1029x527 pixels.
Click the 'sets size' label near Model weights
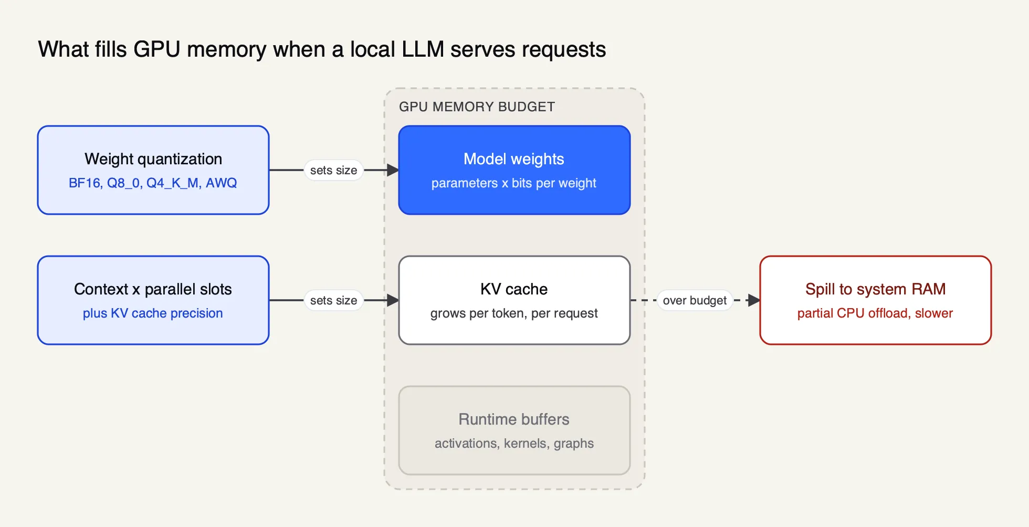(x=333, y=170)
